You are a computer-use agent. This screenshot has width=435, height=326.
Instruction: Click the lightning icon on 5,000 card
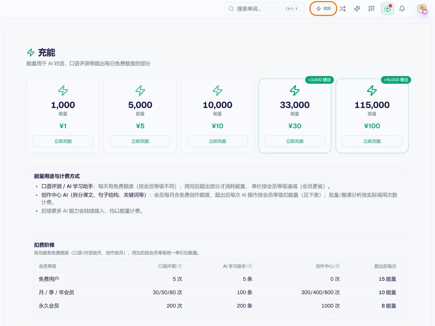(140, 90)
